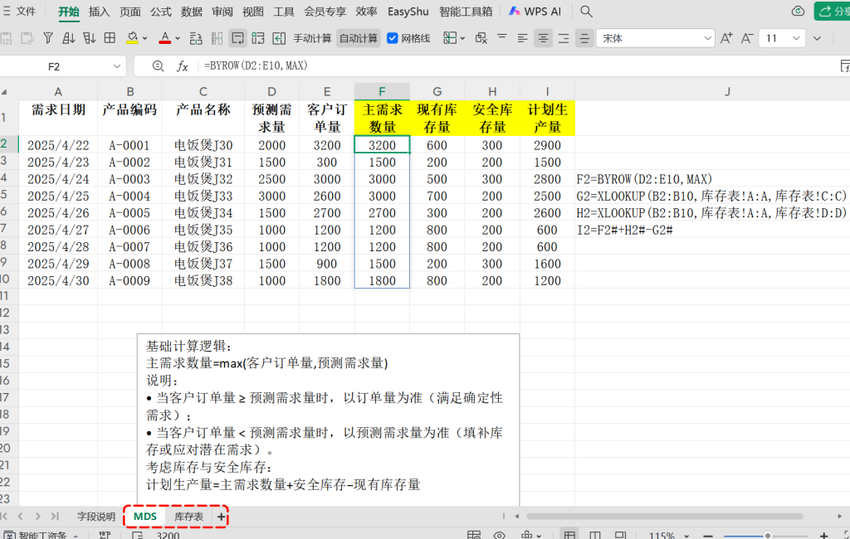Viewport: 850px width, 539px height.
Task: Click the green 分享 share button
Action: click(x=832, y=12)
